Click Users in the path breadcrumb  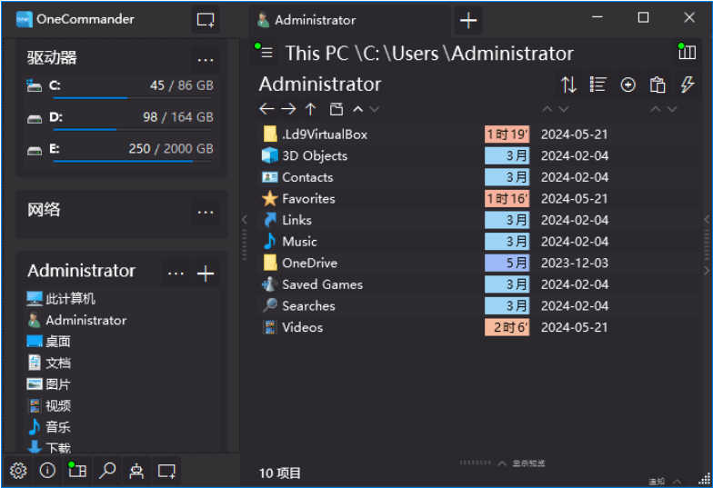click(415, 54)
